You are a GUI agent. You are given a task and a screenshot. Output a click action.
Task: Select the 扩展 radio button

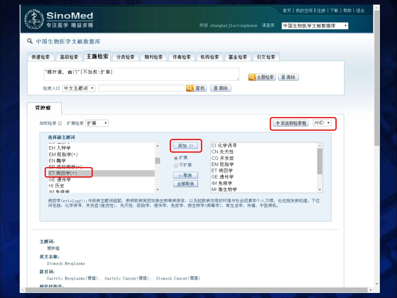point(176,158)
